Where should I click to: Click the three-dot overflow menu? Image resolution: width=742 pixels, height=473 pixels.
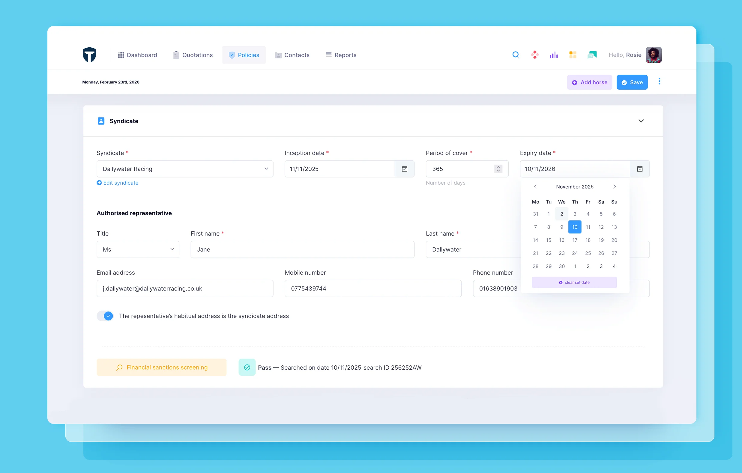660,82
